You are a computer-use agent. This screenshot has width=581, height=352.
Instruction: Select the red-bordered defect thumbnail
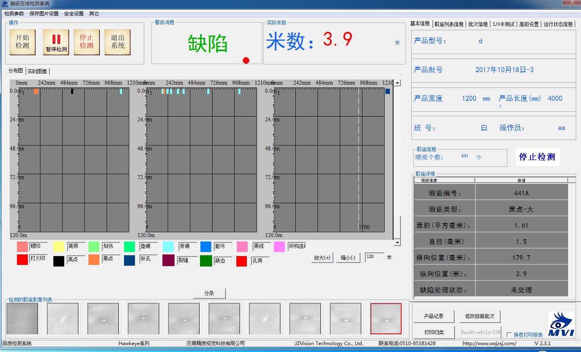386,319
